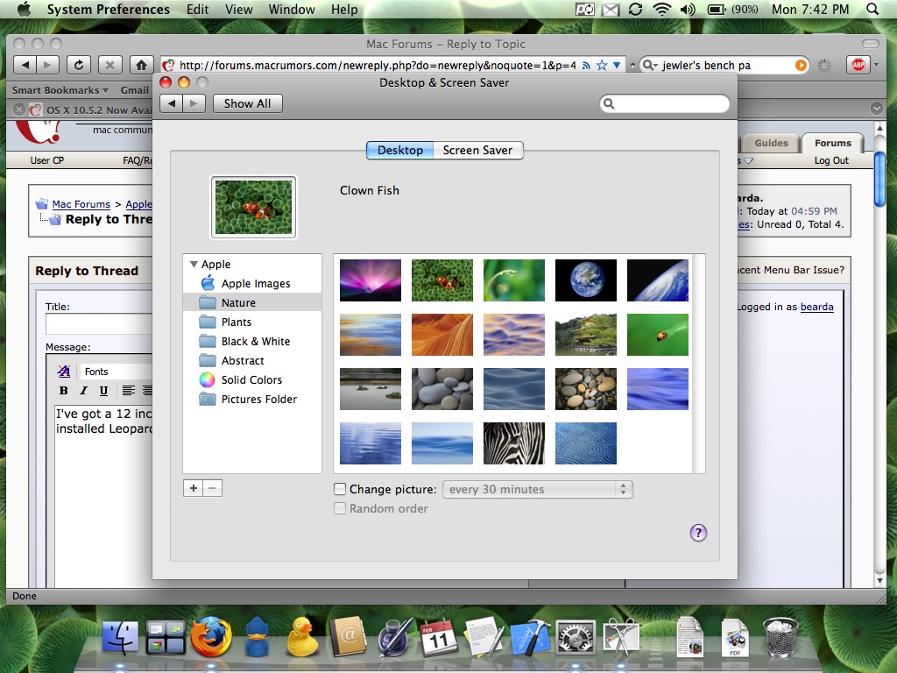Screen dimensions: 897x673
Task: Open the Adblock Plus dropdown arrow
Action: (x=876, y=65)
